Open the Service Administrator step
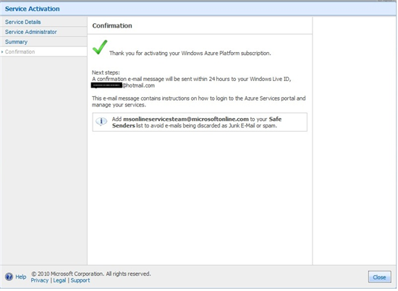The image size is (398, 291). pos(31,32)
